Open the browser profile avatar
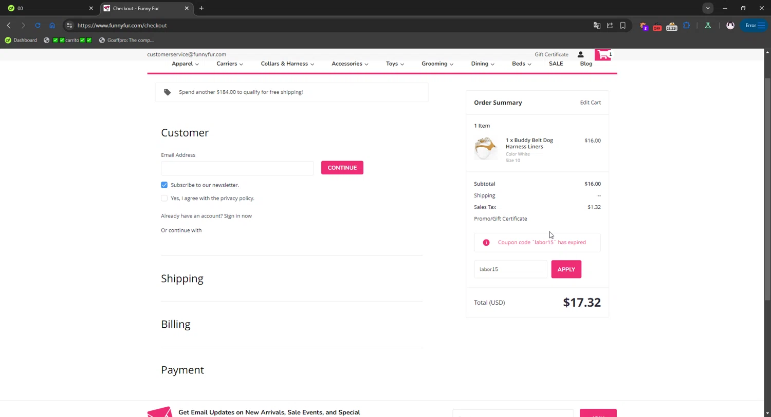 [x=730, y=25]
